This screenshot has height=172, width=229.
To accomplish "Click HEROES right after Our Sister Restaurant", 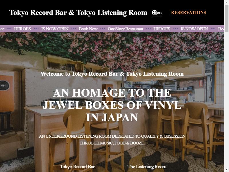I will (162, 29).
